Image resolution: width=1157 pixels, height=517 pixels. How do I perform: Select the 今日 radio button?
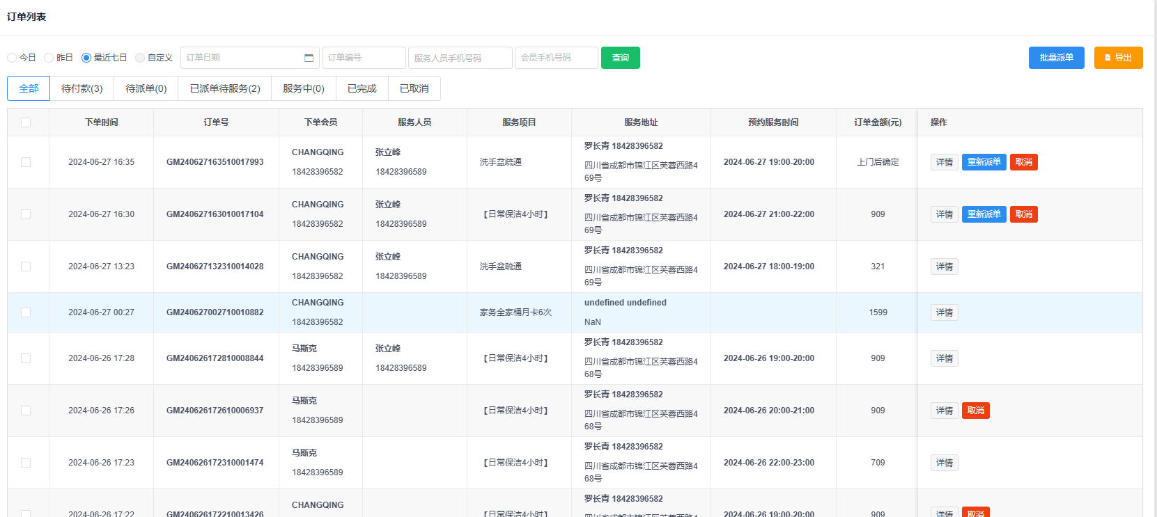tap(12, 58)
